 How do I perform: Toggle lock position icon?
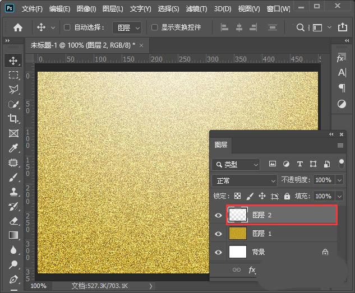tap(262, 196)
